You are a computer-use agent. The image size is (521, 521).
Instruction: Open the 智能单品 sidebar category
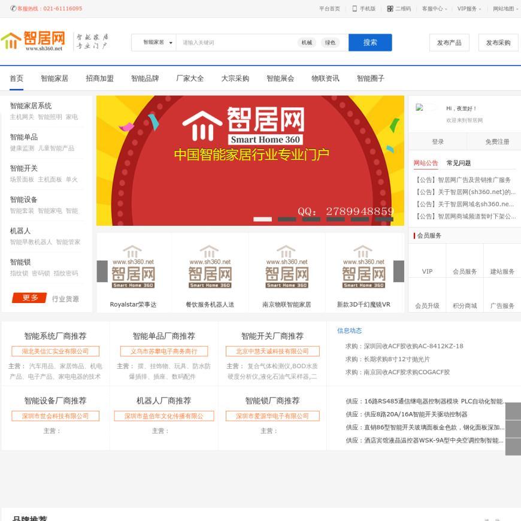tap(24, 137)
